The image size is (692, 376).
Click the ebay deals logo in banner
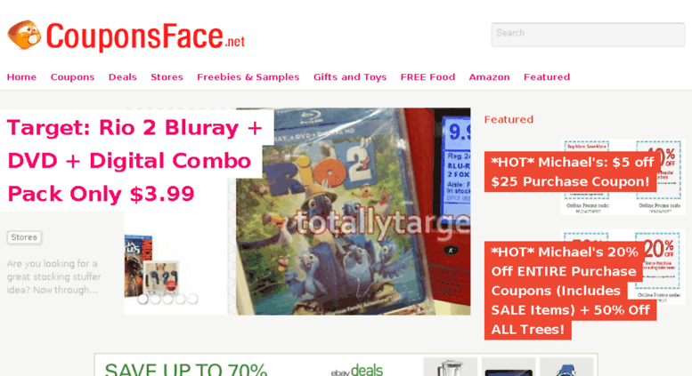tap(357, 371)
